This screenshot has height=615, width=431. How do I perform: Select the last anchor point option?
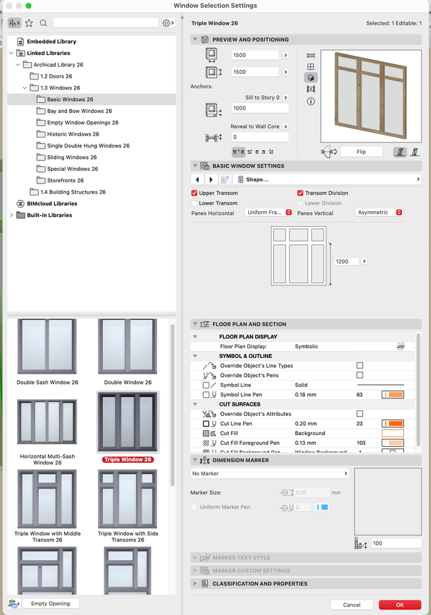pyautogui.click(x=271, y=152)
